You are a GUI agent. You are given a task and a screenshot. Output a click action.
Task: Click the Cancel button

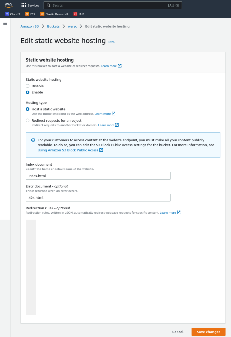tap(178, 332)
